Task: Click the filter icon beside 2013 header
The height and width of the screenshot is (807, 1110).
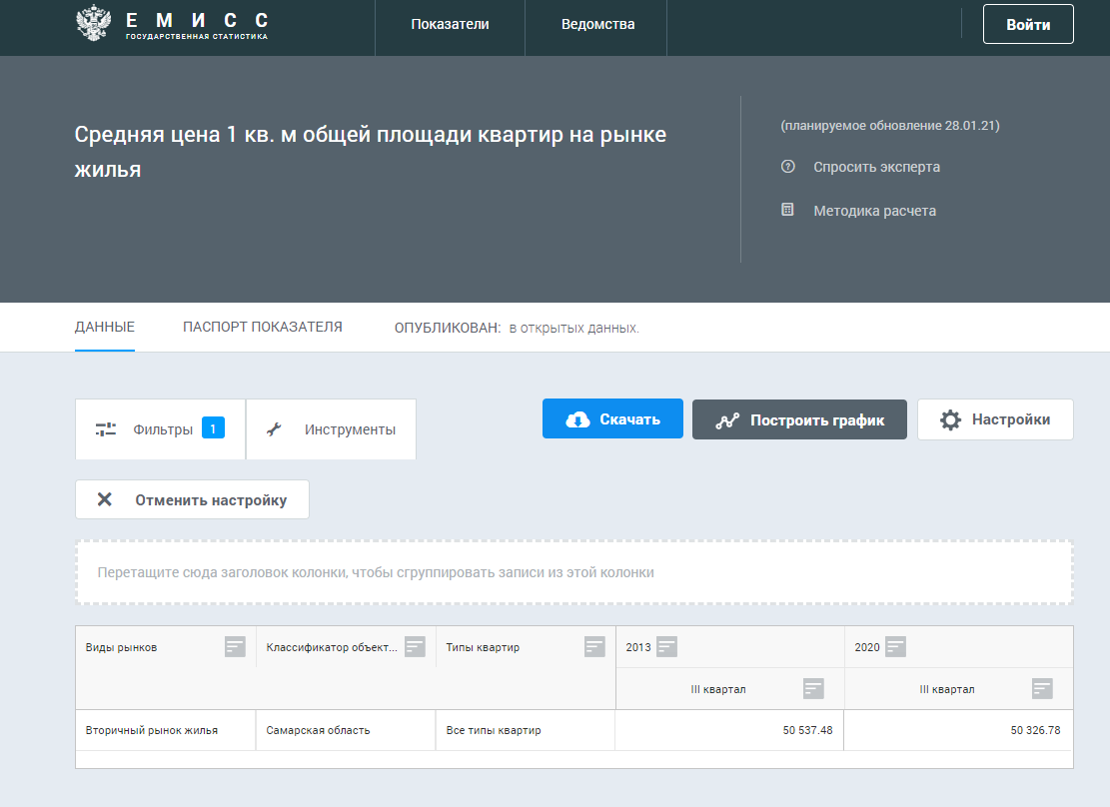Action: (666, 647)
